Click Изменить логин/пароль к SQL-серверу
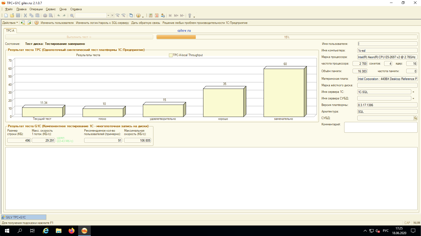 (x=102, y=23)
